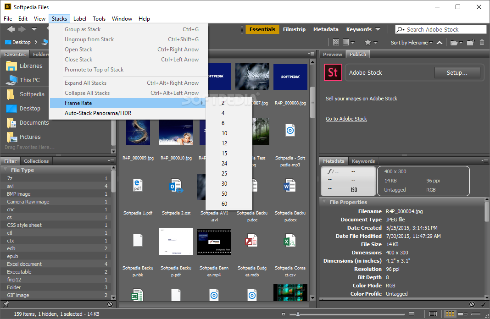This screenshot has width=490, height=319.
Task: Toggle the keep filter pin icon
Action: (6, 304)
